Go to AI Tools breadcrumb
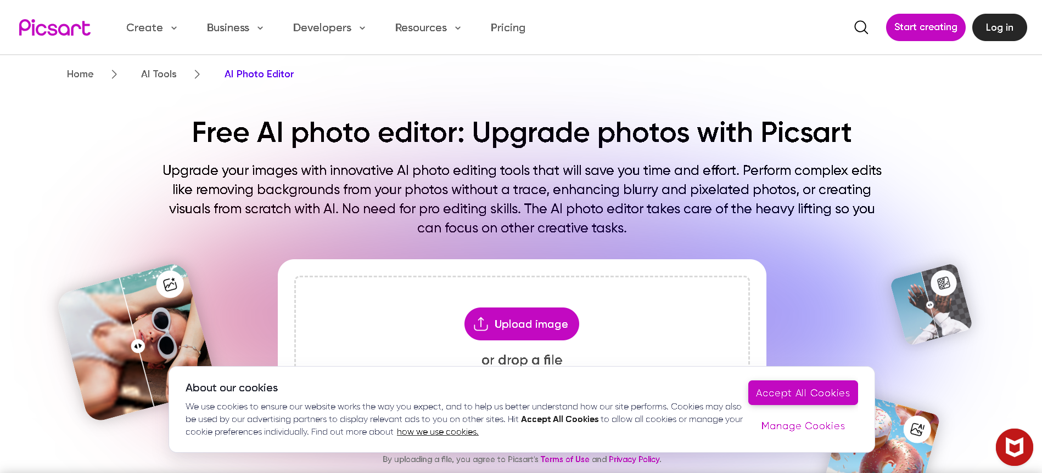This screenshot has width=1042, height=473. (x=159, y=74)
